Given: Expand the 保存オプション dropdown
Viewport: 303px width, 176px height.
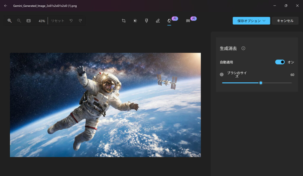Looking at the screenshot, I should 251,21.
